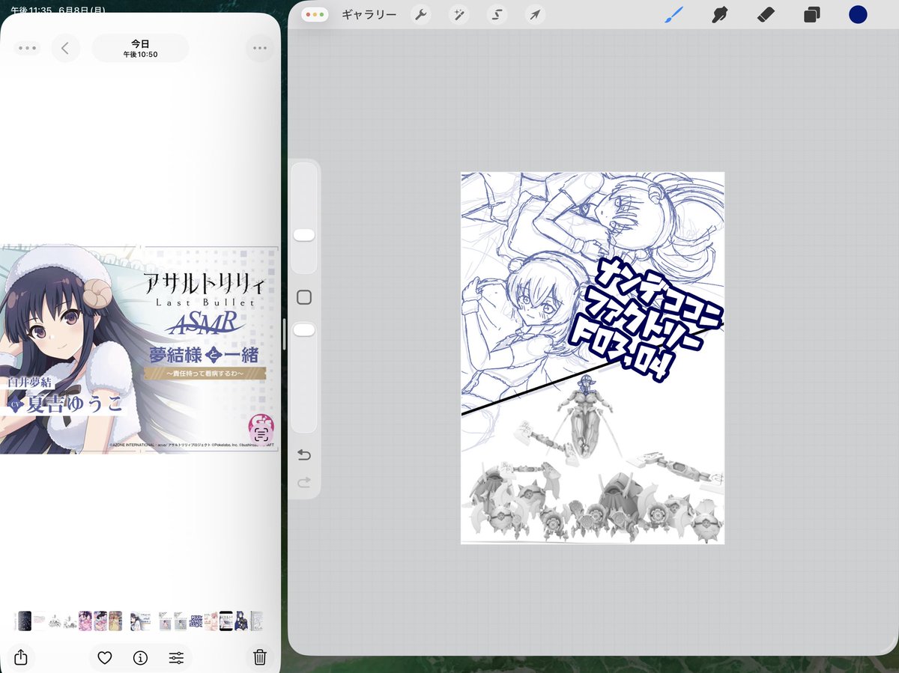Return to Procreate ギャラリー
The height and width of the screenshot is (673, 899).
click(369, 14)
